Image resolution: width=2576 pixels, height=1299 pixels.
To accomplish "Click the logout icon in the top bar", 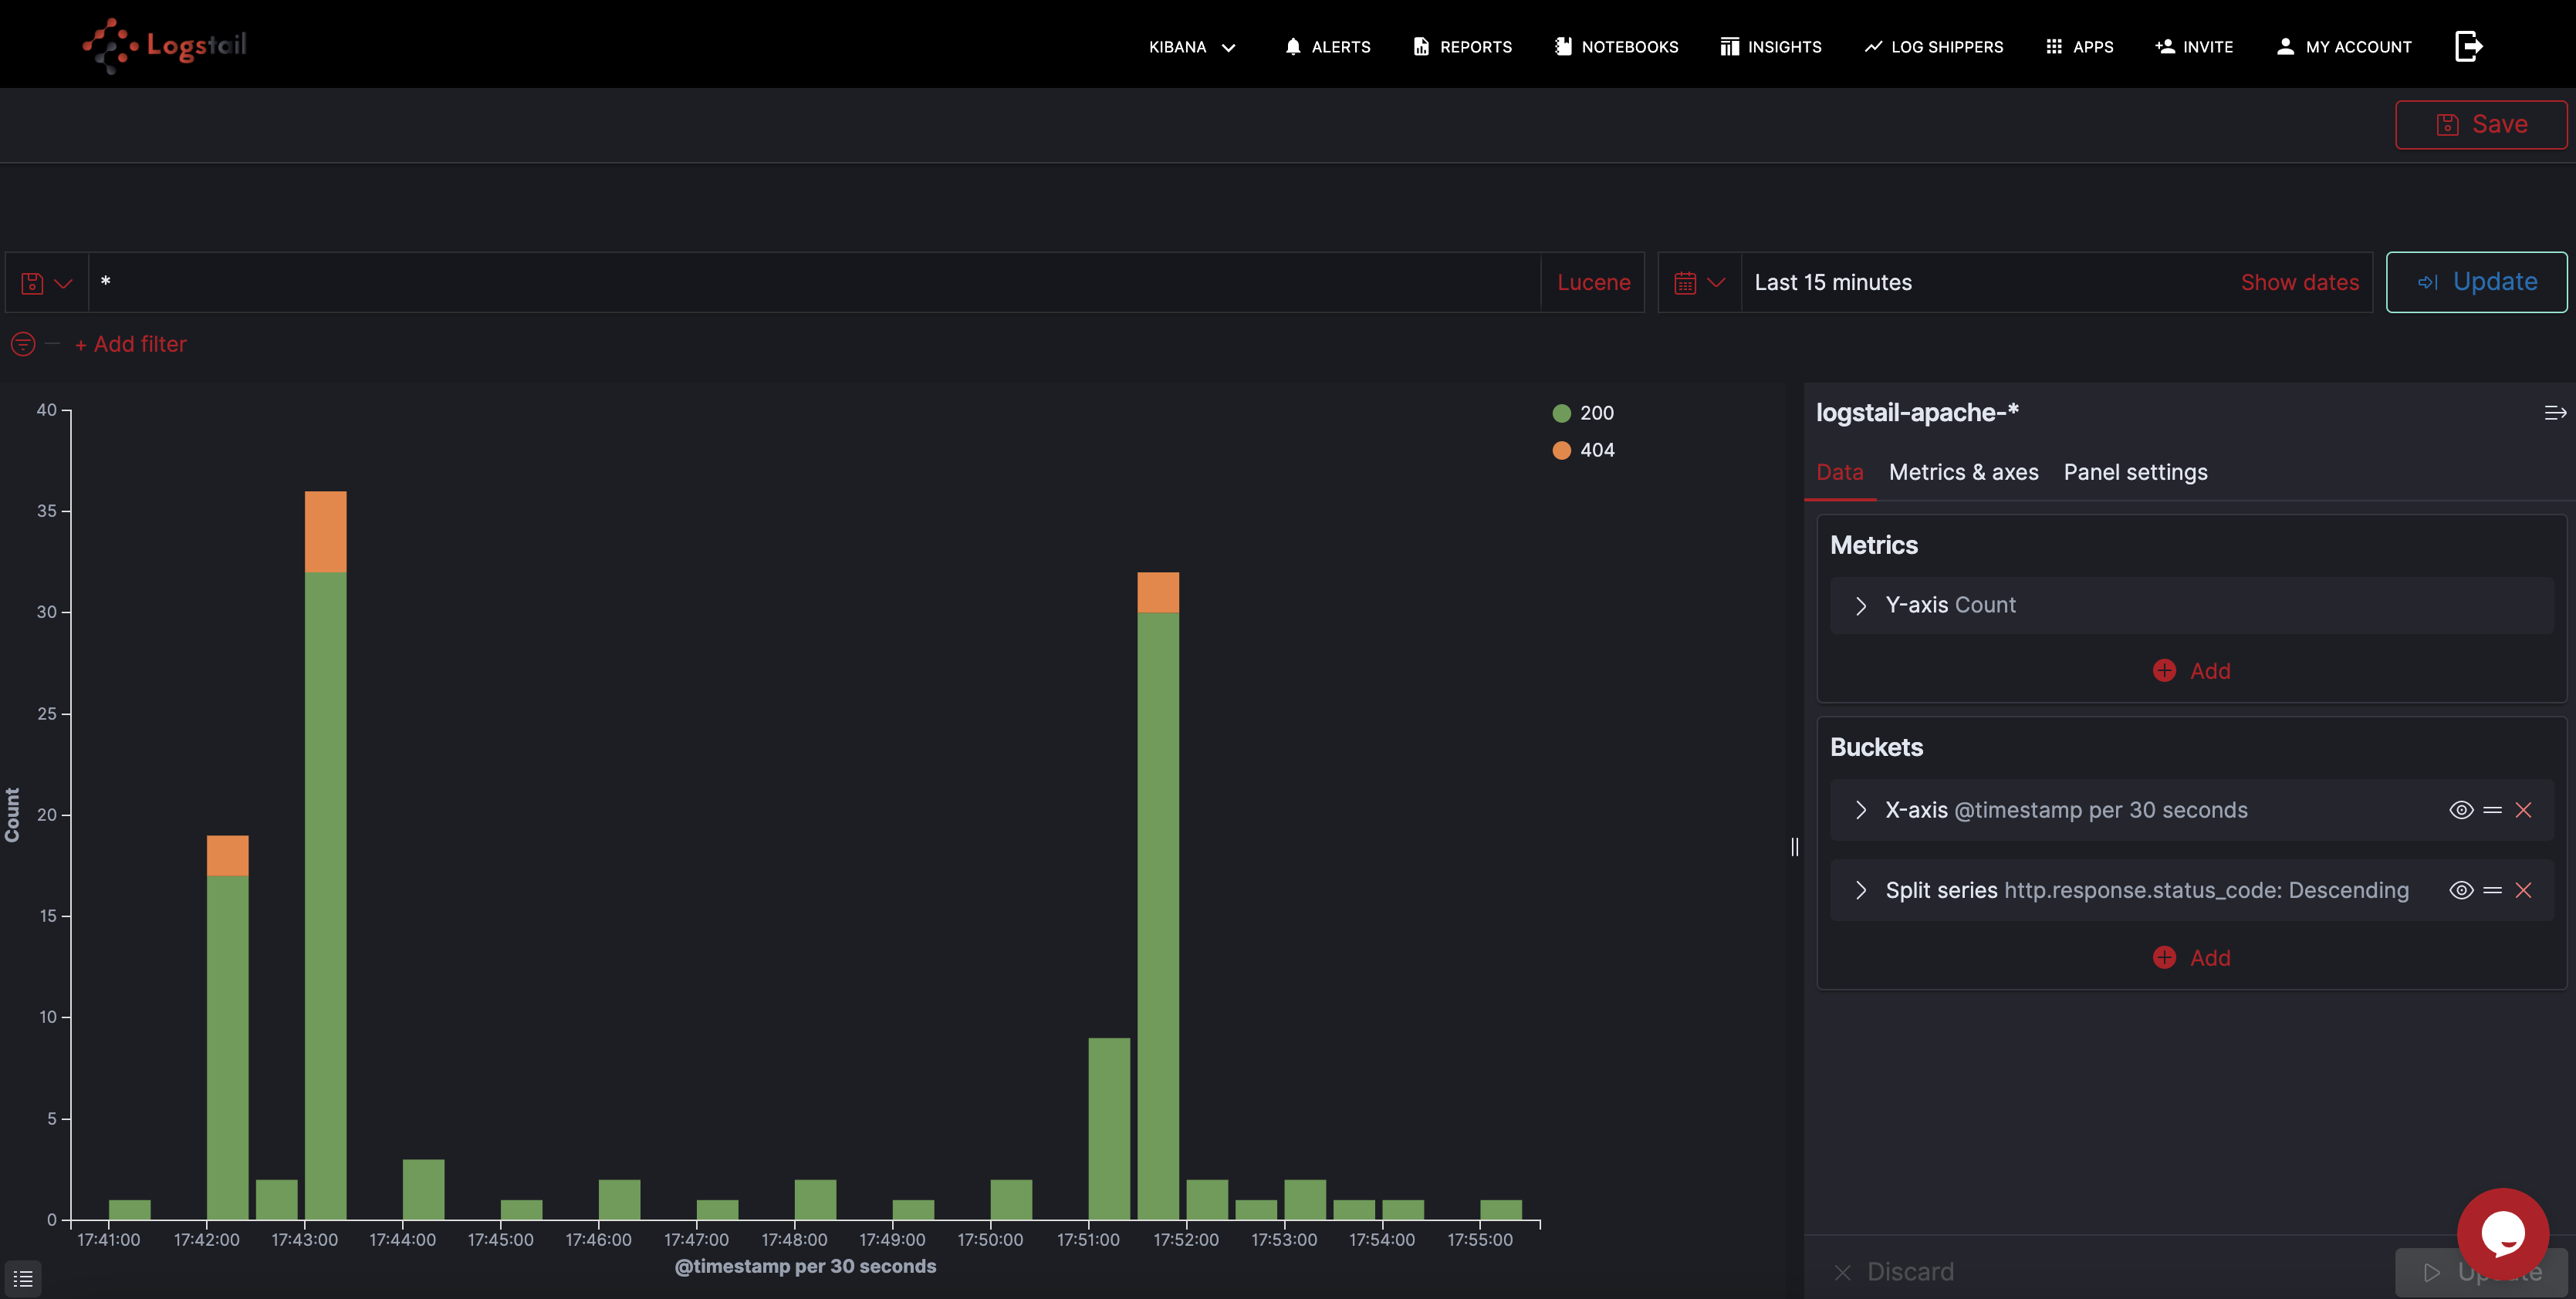I will click(2468, 46).
